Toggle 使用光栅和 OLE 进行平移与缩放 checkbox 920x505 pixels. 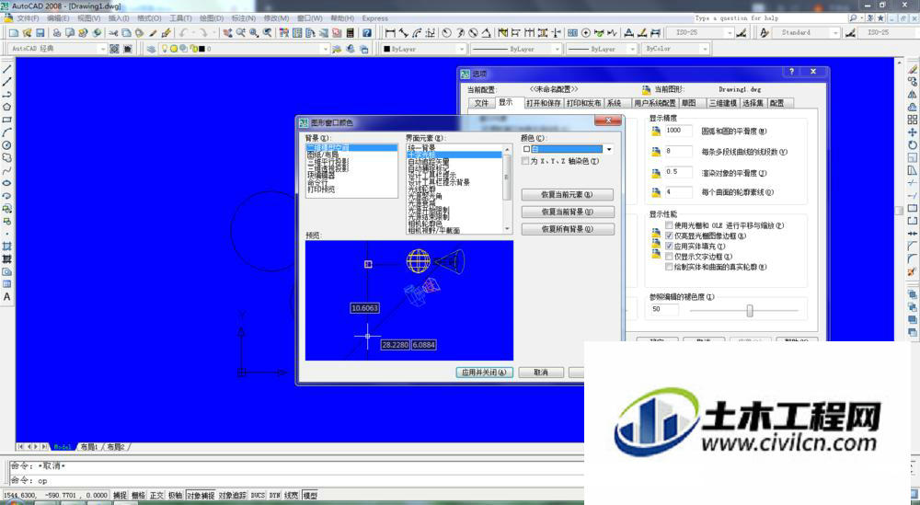[669, 225]
